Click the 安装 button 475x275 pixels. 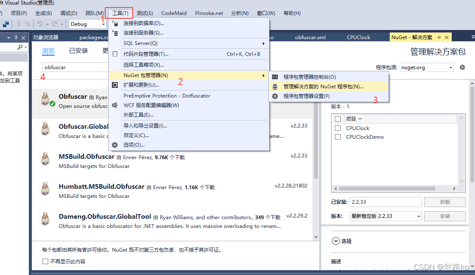click(x=445, y=216)
